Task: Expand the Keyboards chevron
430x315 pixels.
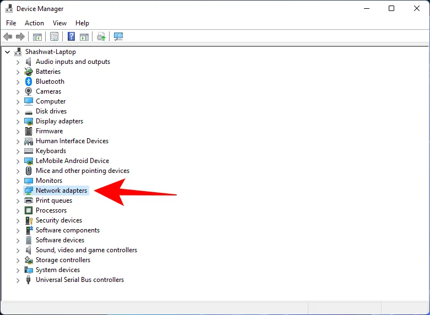Action: coord(18,151)
